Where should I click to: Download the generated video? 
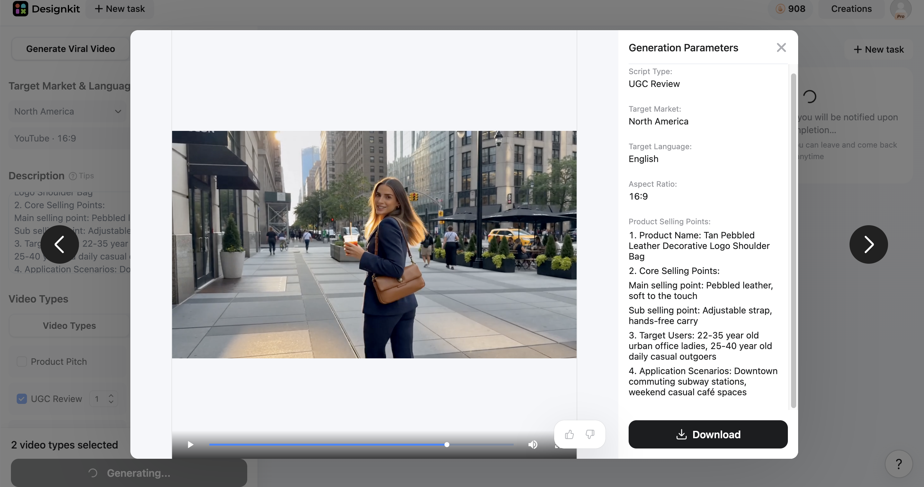click(708, 434)
